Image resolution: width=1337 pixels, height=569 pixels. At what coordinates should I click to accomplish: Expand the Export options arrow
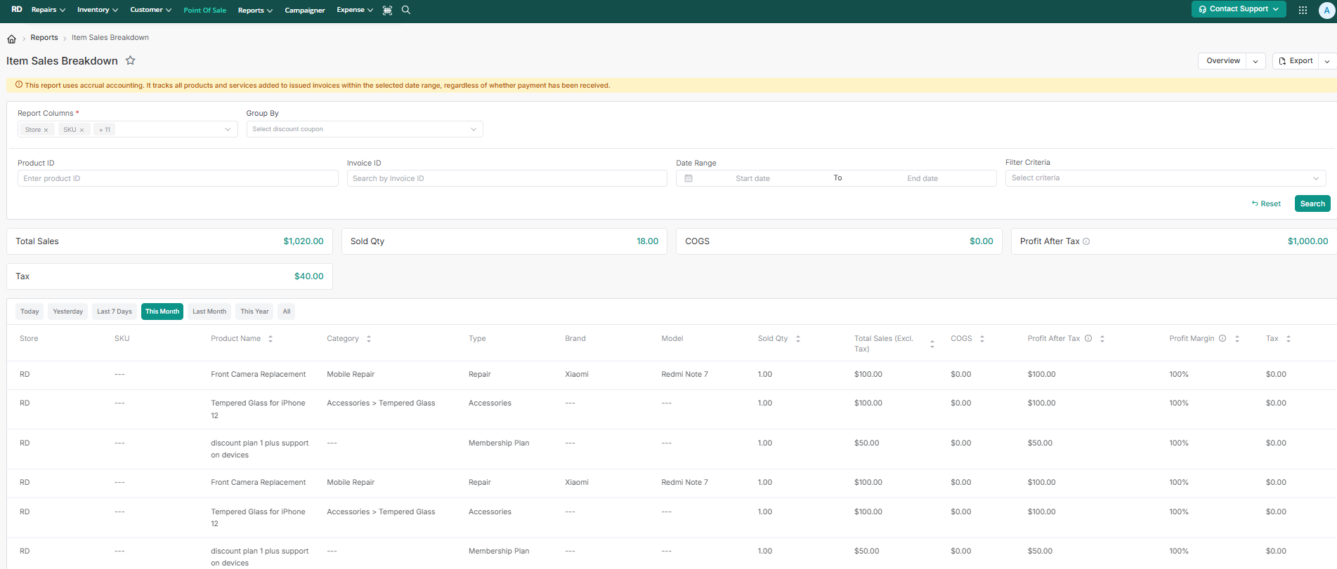1327,61
